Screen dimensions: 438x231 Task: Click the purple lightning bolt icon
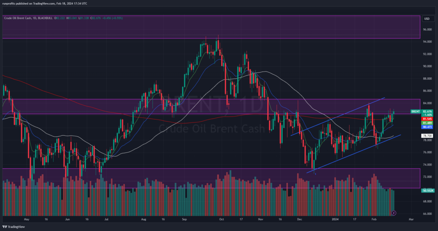coord(394,212)
